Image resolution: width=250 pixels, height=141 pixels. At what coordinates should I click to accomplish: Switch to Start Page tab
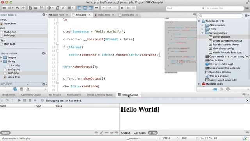click(58, 15)
